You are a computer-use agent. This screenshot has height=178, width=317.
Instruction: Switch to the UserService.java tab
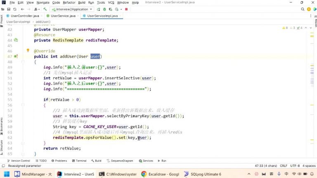pos(60,16)
